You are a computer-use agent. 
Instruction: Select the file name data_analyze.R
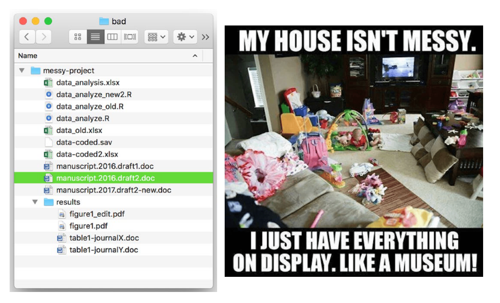(x=83, y=118)
